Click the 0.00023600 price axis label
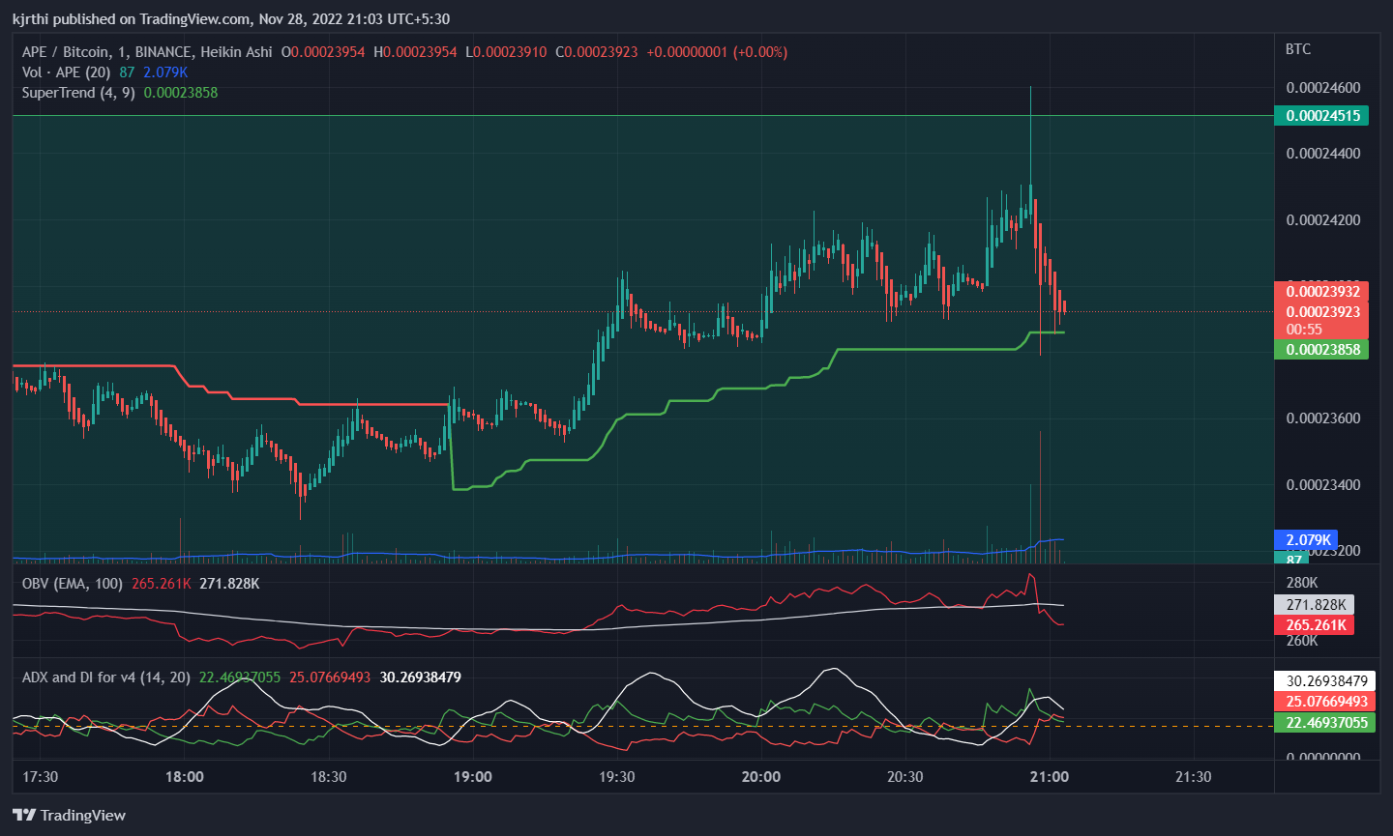 [x=1323, y=418]
